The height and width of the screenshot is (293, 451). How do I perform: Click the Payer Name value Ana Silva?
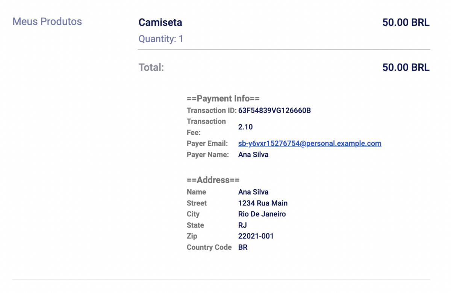tap(253, 154)
